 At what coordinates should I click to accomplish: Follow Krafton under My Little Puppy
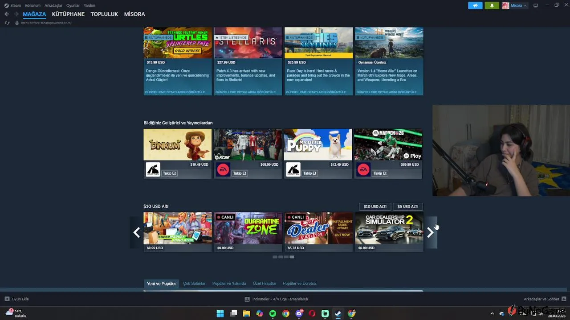(309, 173)
